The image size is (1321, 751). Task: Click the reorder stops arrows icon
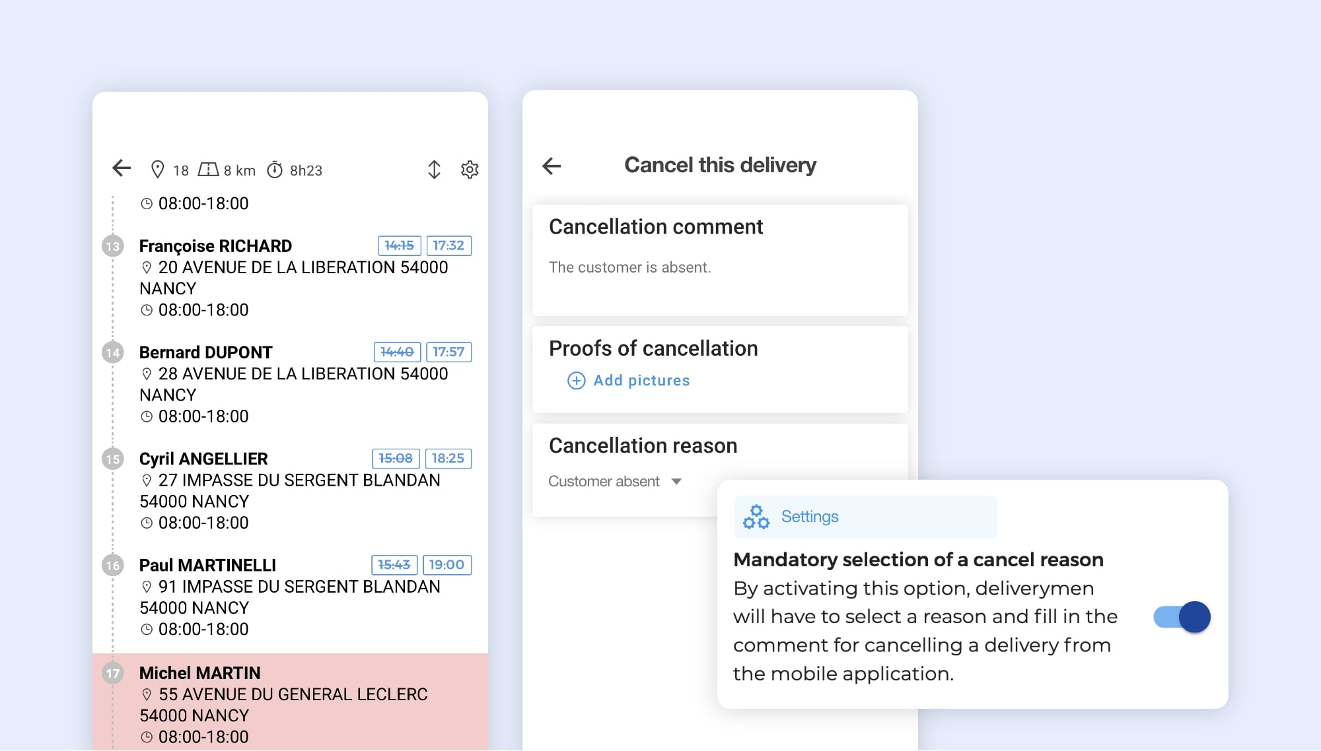point(434,170)
